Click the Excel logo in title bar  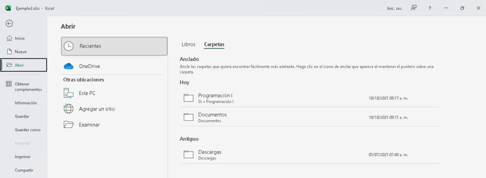8,8
